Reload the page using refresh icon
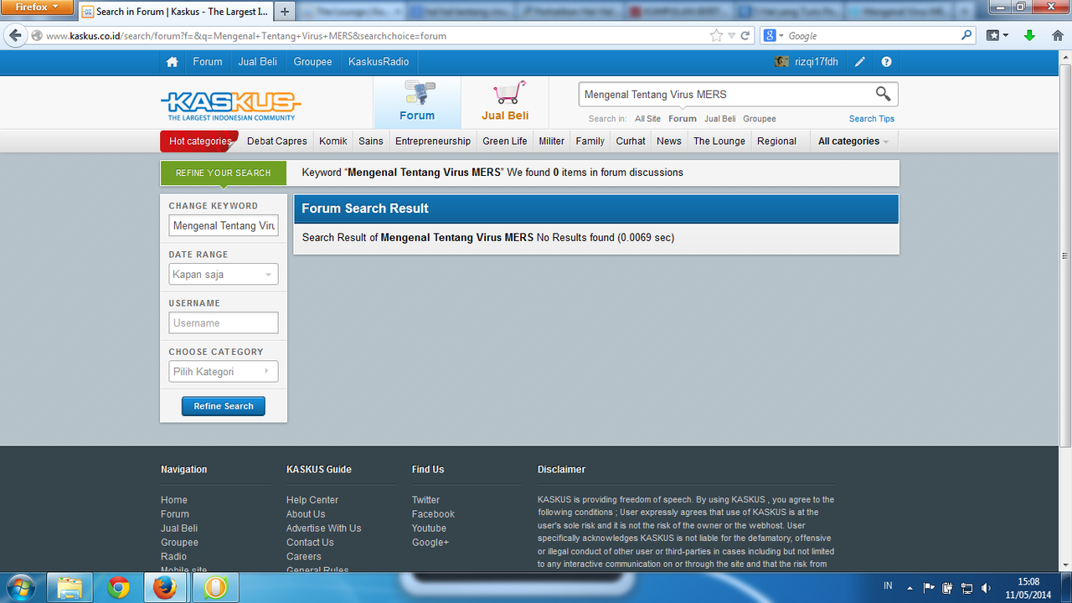The height and width of the screenshot is (603, 1072). click(x=746, y=36)
